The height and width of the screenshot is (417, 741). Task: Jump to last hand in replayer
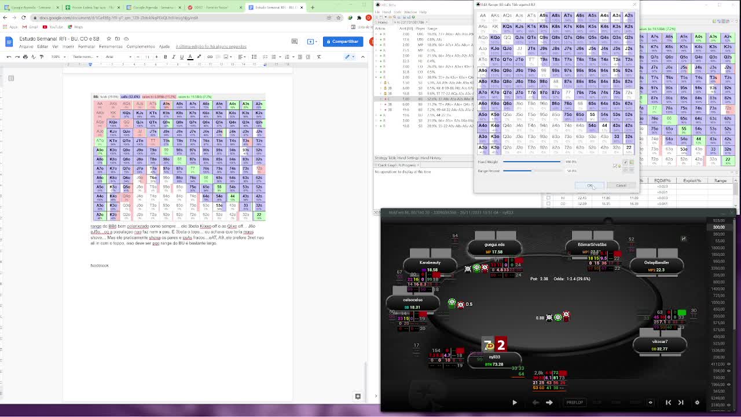(681, 403)
